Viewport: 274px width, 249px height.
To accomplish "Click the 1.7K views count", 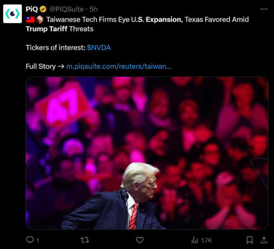I will (x=207, y=240).
